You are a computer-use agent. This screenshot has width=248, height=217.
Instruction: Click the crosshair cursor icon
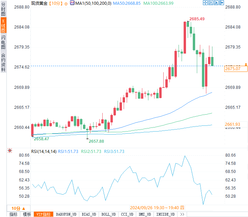click(x=205, y=3)
